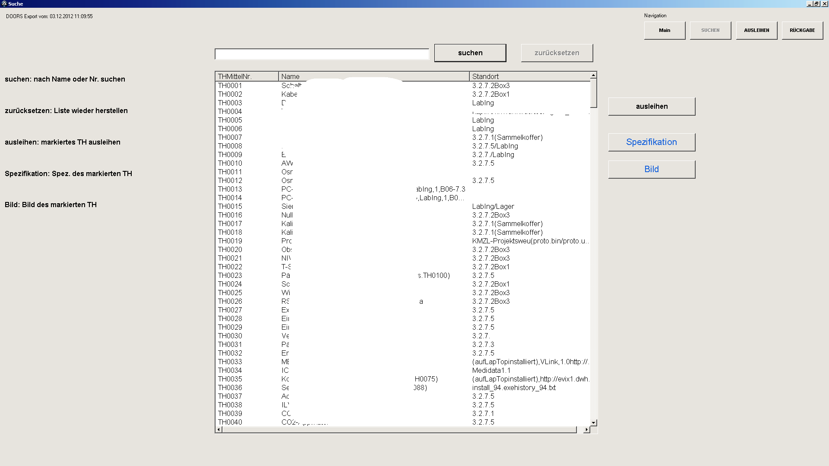Click the Standort column header
The height and width of the screenshot is (466, 829).
coord(529,76)
